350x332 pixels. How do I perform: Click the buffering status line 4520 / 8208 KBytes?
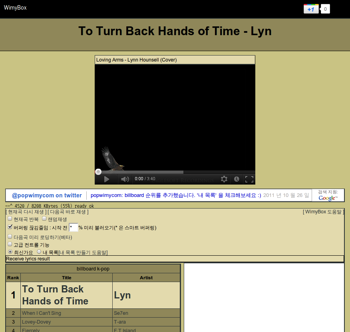[x=50, y=206]
